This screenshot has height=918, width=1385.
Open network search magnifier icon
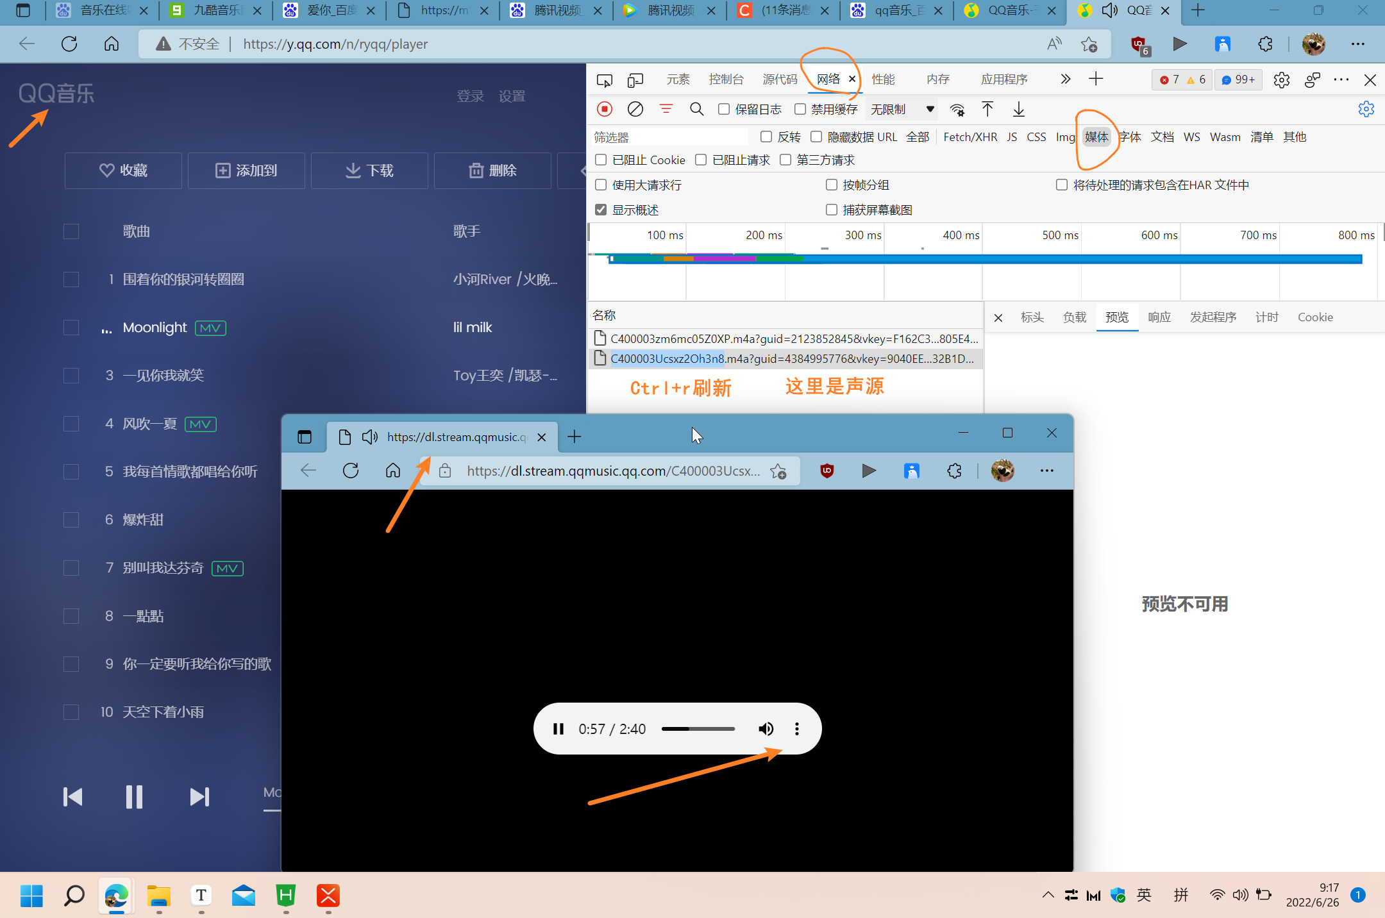(696, 109)
